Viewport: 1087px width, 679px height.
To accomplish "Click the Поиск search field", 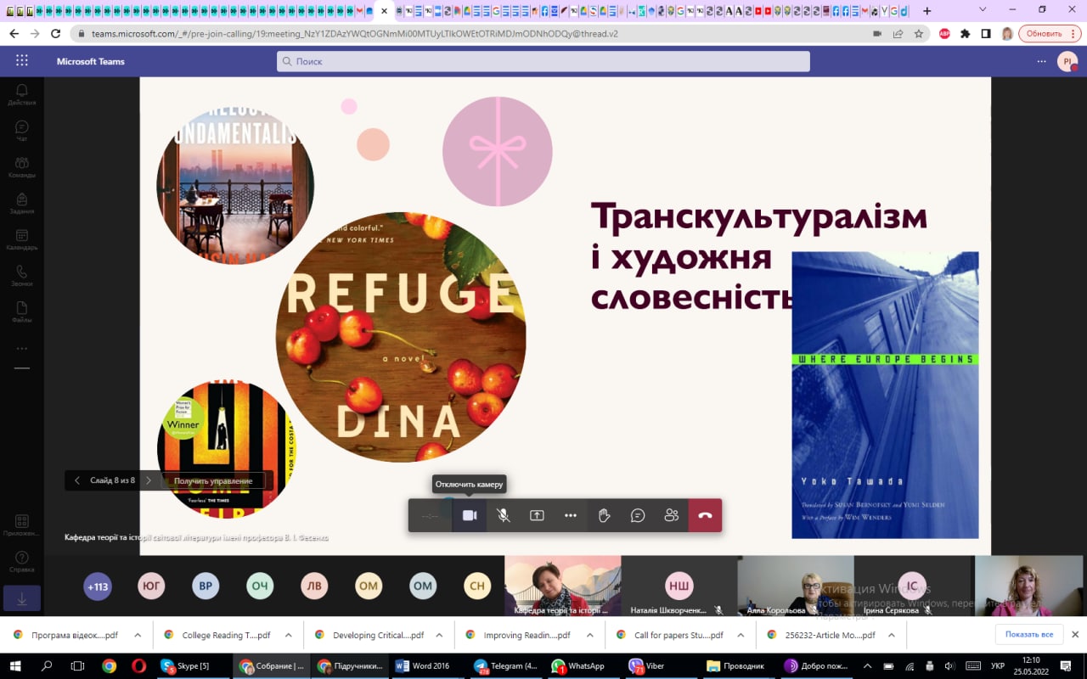I will pos(543,61).
